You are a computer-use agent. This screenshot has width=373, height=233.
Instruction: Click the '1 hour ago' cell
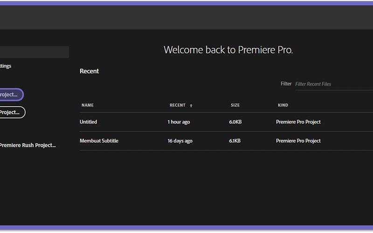click(x=179, y=122)
